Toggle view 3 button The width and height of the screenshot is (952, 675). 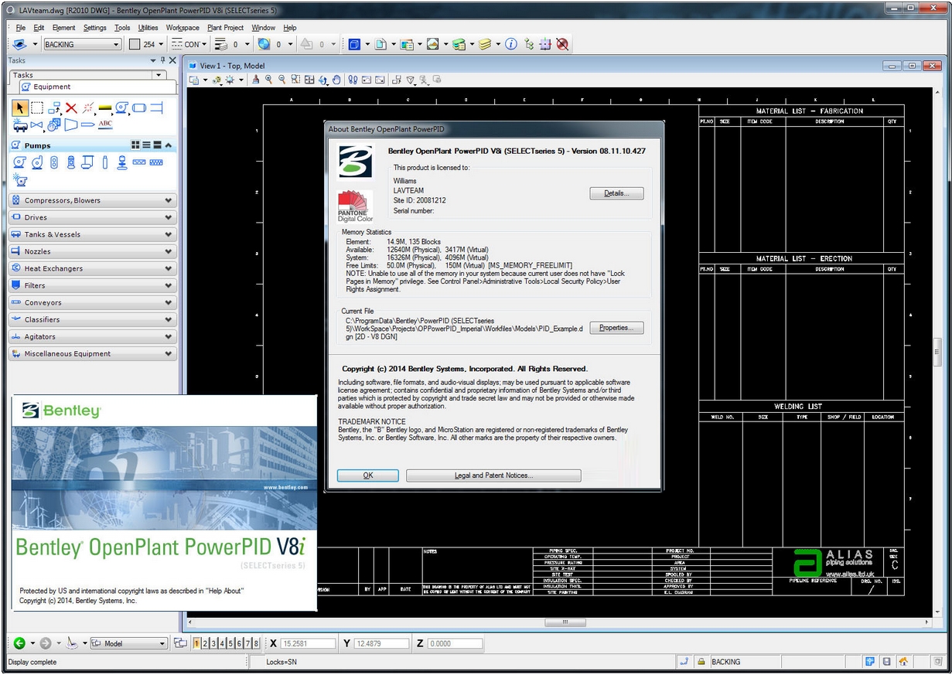pyautogui.click(x=213, y=643)
